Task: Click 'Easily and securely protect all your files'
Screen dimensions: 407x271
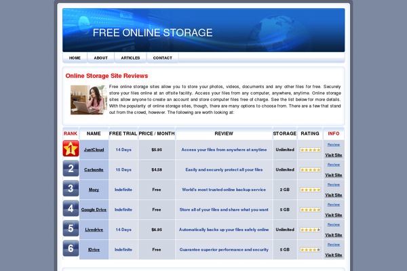Action: click(224, 169)
